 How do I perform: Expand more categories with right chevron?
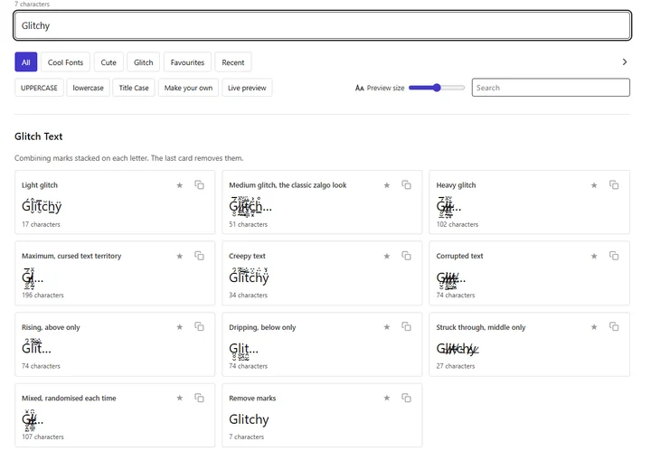click(625, 62)
